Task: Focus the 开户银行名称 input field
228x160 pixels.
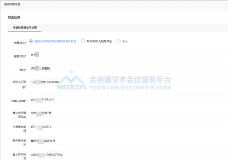Action: [x=128, y=141]
